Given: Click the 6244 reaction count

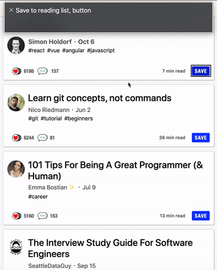Looking at the screenshot, I should [29, 138].
